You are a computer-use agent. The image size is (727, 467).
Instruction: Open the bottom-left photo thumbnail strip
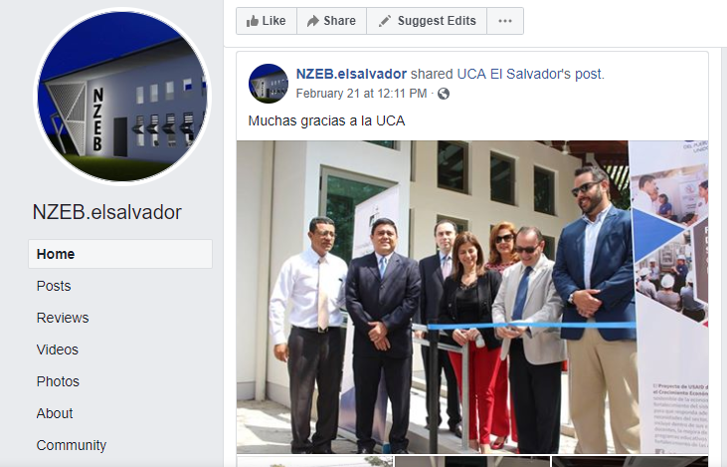pyautogui.click(x=315, y=461)
